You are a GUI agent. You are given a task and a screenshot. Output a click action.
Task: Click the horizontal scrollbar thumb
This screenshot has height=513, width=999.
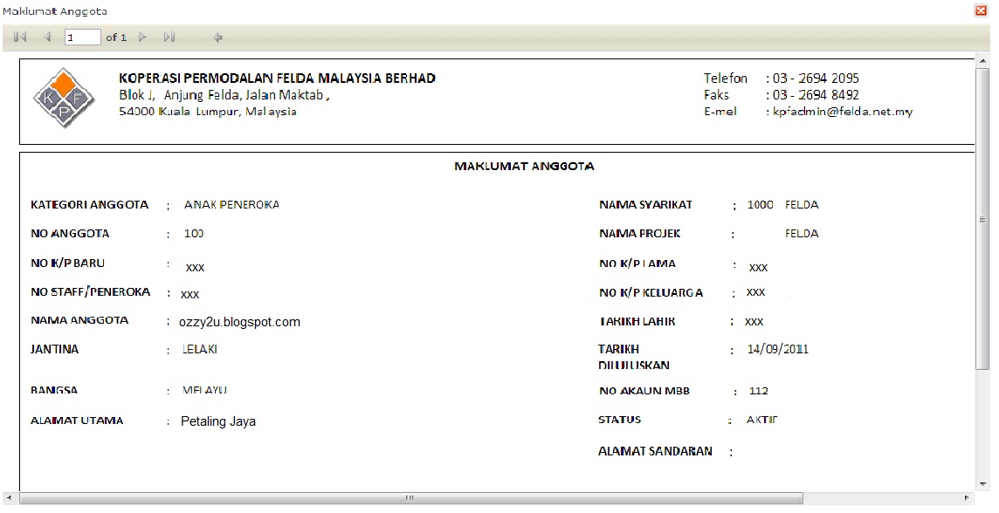[411, 497]
